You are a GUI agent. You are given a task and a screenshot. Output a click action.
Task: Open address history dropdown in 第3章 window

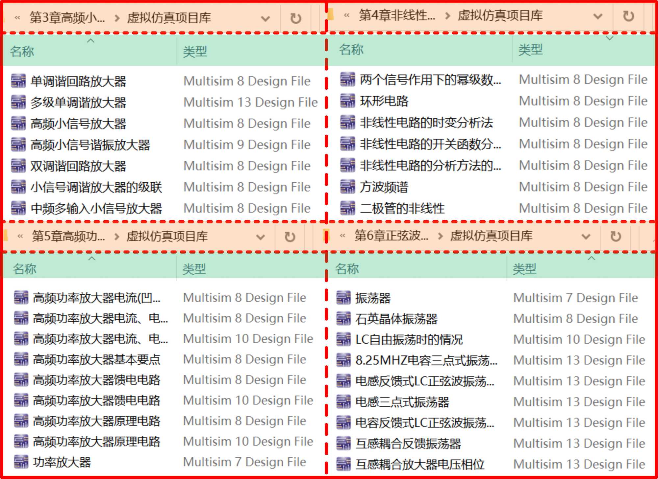tap(265, 18)
